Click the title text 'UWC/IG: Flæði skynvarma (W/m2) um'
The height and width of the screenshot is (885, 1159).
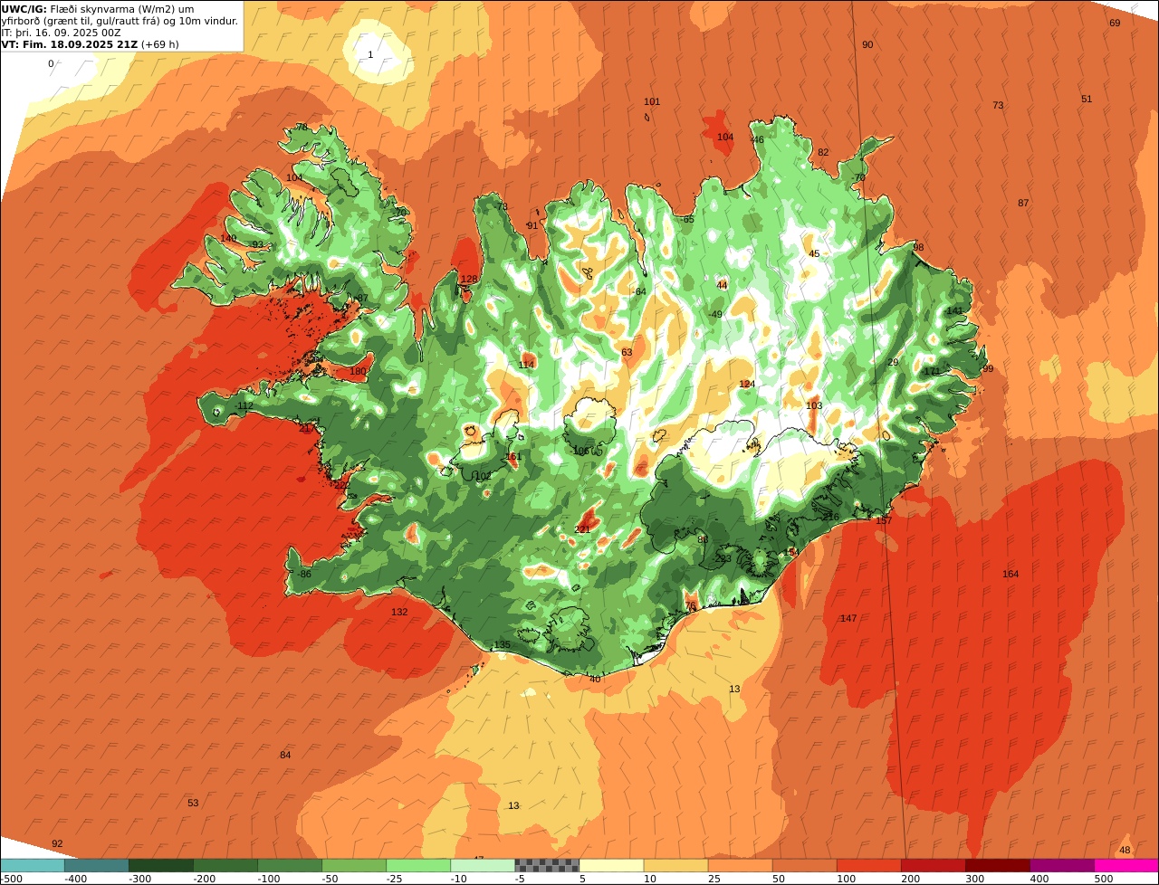tap(98, 9)
